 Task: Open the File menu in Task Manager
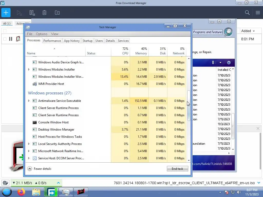[x=30, y=34]
